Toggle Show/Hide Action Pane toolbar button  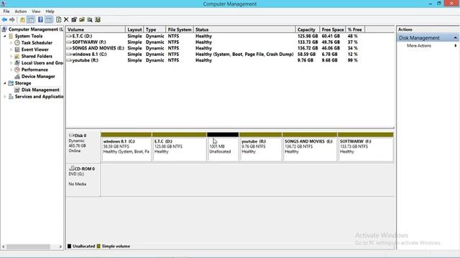click(x=49, y=19)
